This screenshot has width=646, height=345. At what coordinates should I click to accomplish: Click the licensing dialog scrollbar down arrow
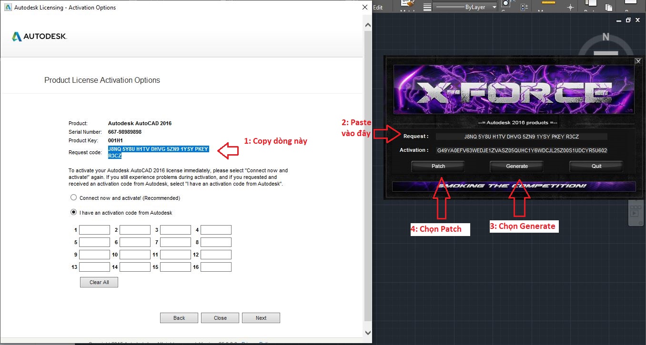(367, 333)
